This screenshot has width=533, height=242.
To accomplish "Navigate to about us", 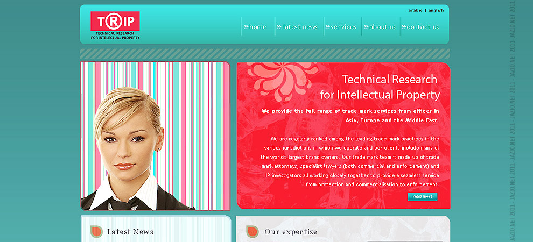I will tap(382, 27).
